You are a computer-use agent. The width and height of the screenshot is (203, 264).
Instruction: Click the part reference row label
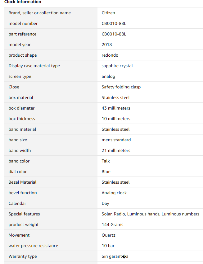(x=22, y=34)
